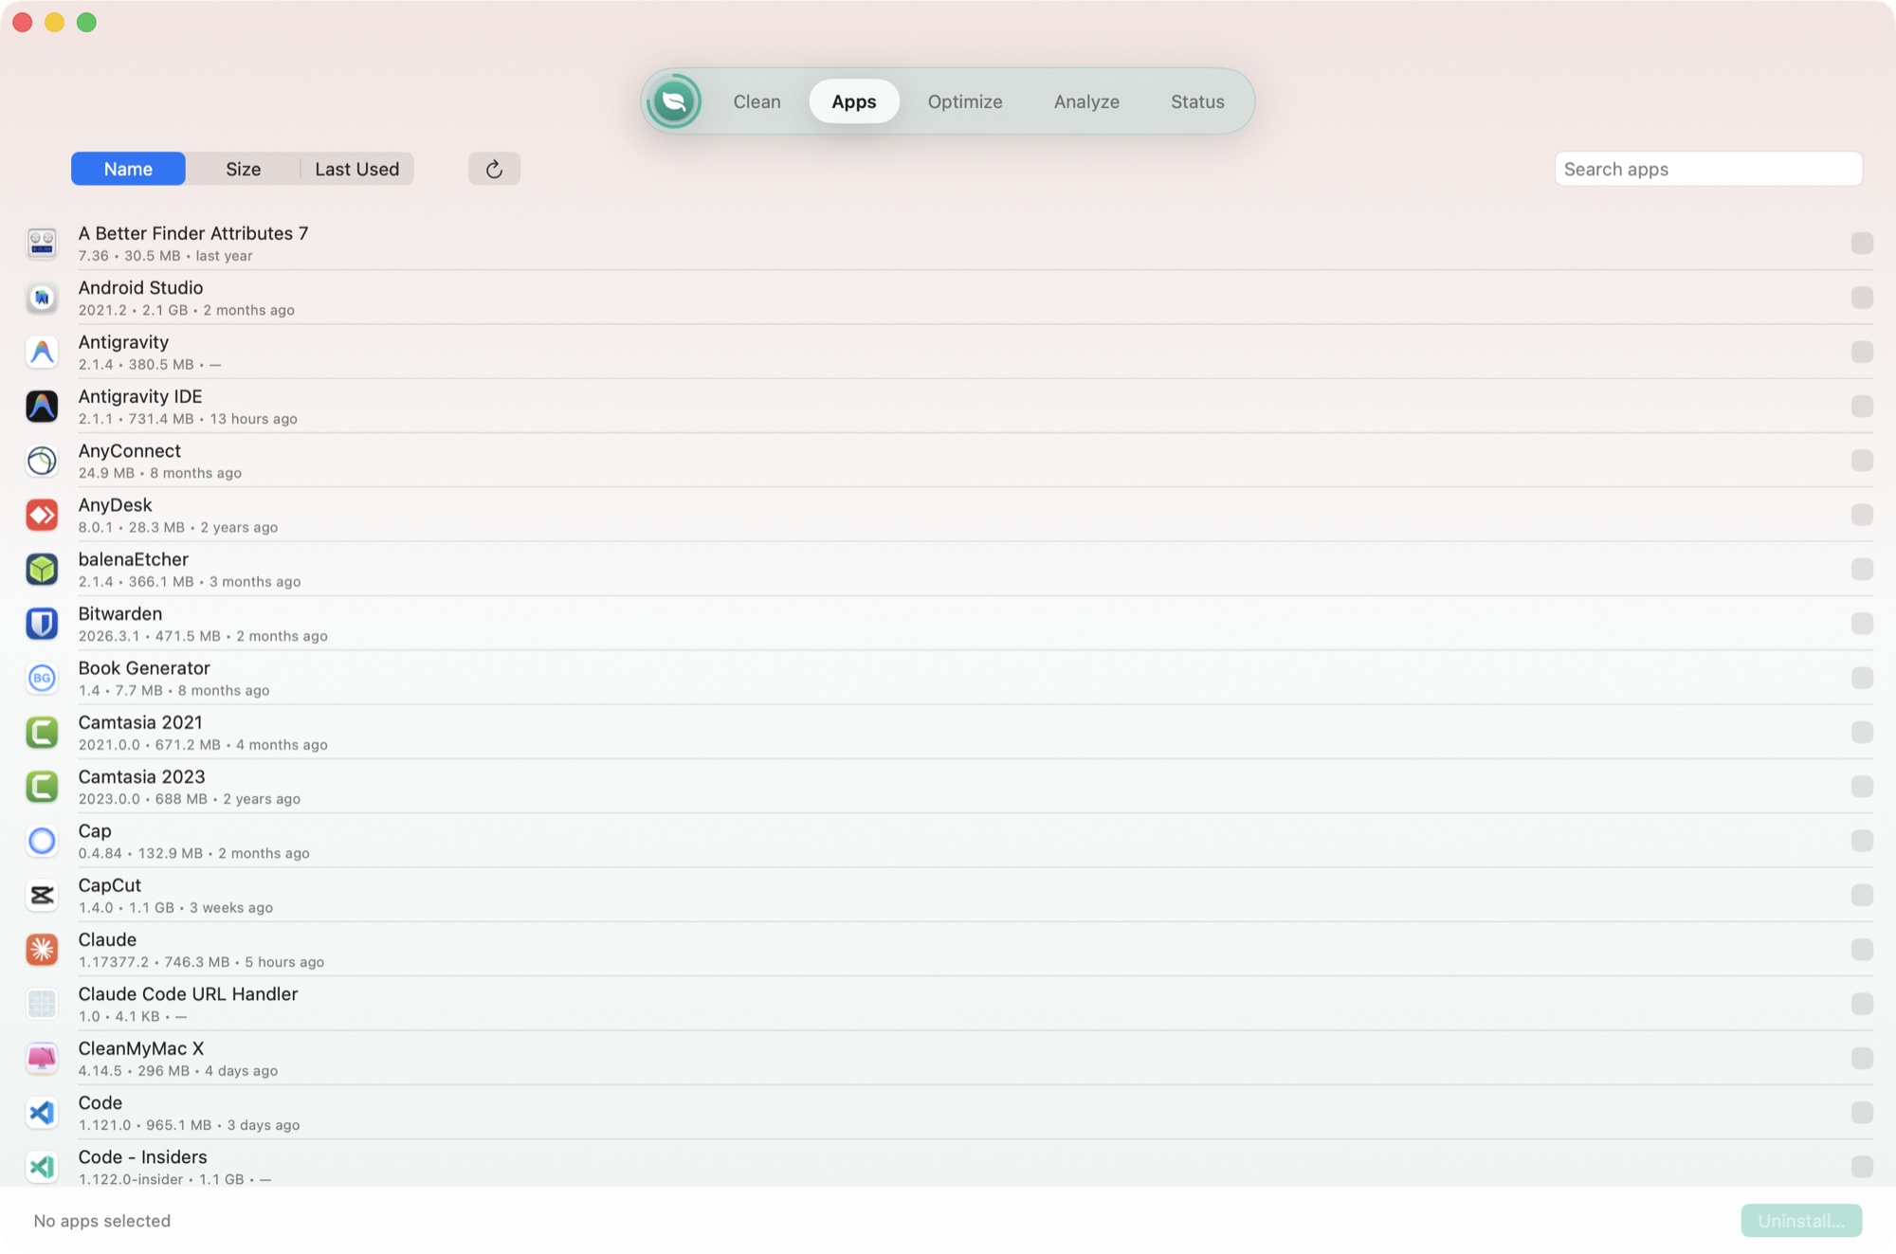Sort apps by Size

[243, 169]
